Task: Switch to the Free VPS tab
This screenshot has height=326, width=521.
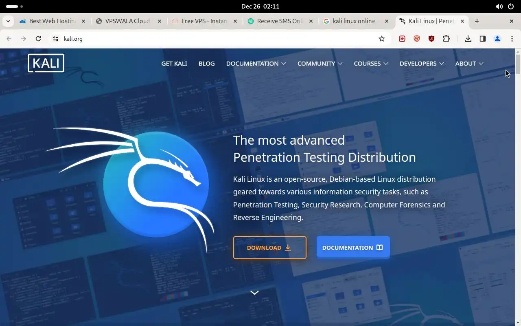Action: click(204, 21)
